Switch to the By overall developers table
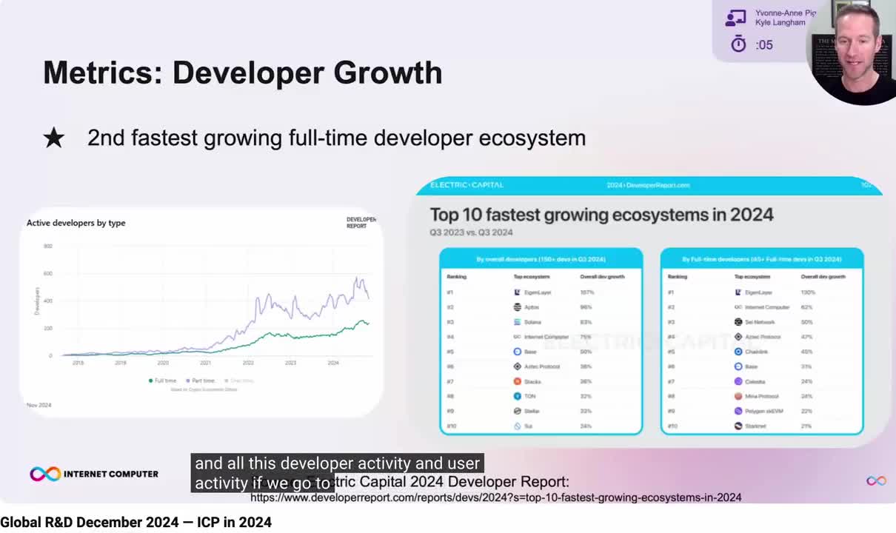This screenshot has height=533, width=896. click(x=541, y=259)
